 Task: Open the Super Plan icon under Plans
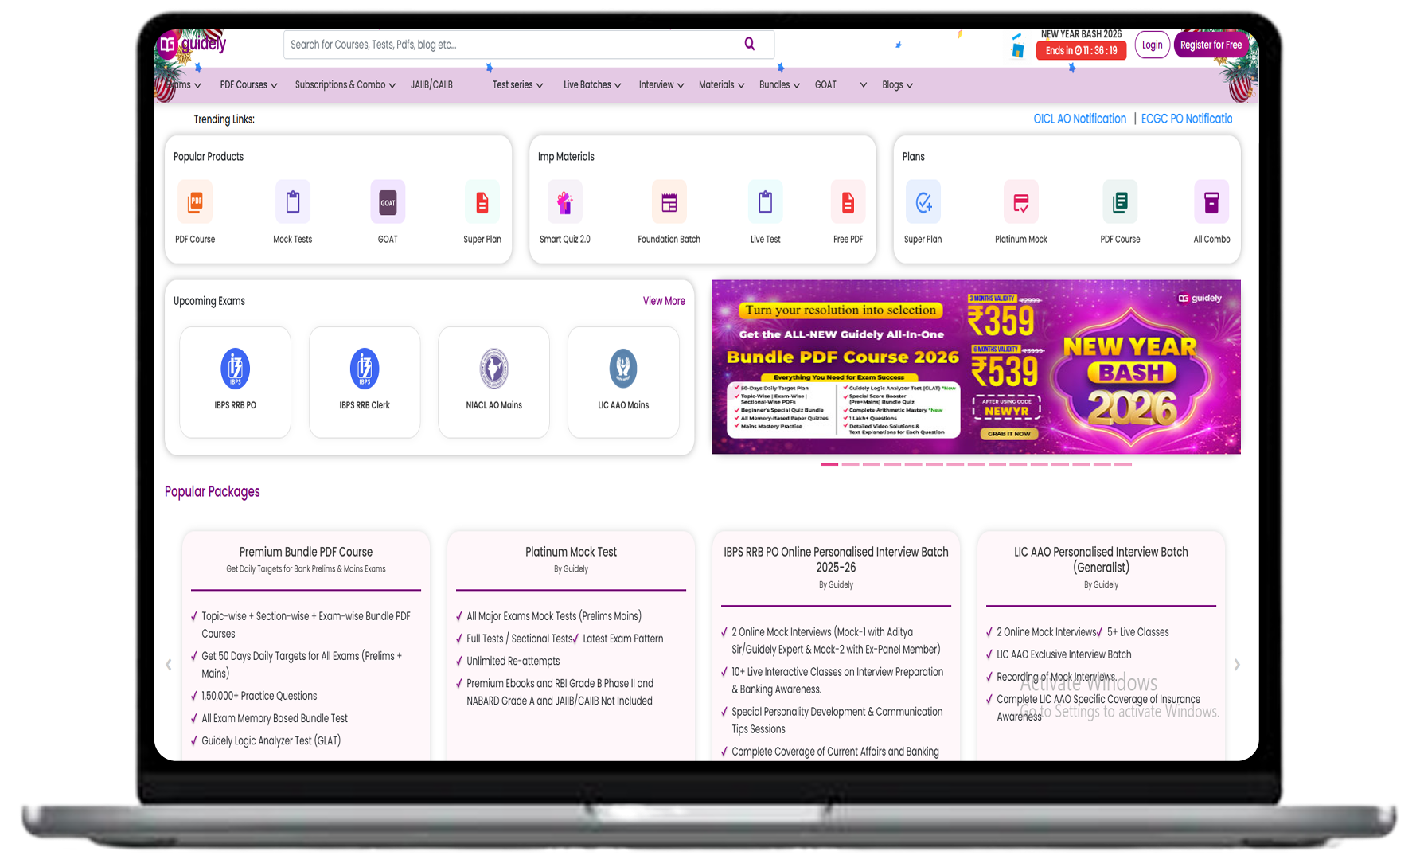tap(923, 202)
